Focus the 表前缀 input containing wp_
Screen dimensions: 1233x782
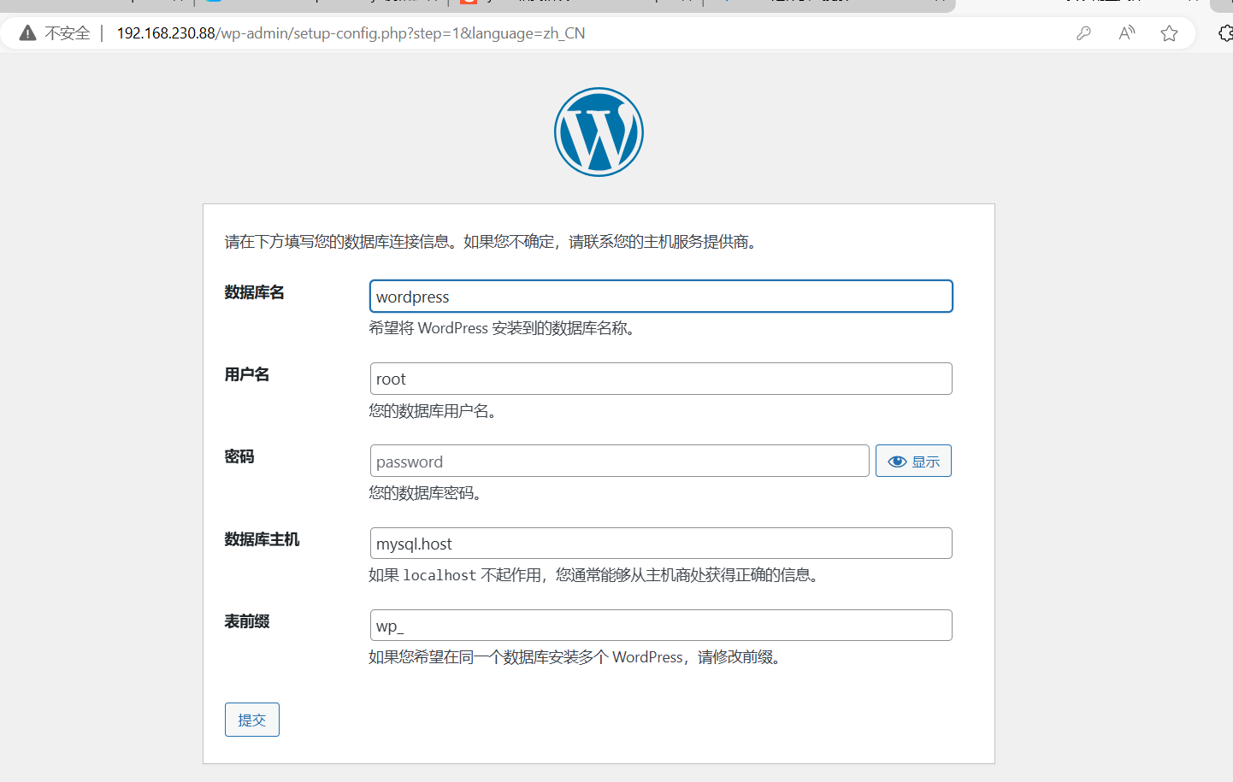pos(661,625)
